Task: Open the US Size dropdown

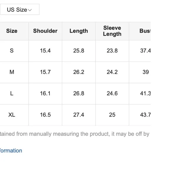Action: tap(20, 9)
